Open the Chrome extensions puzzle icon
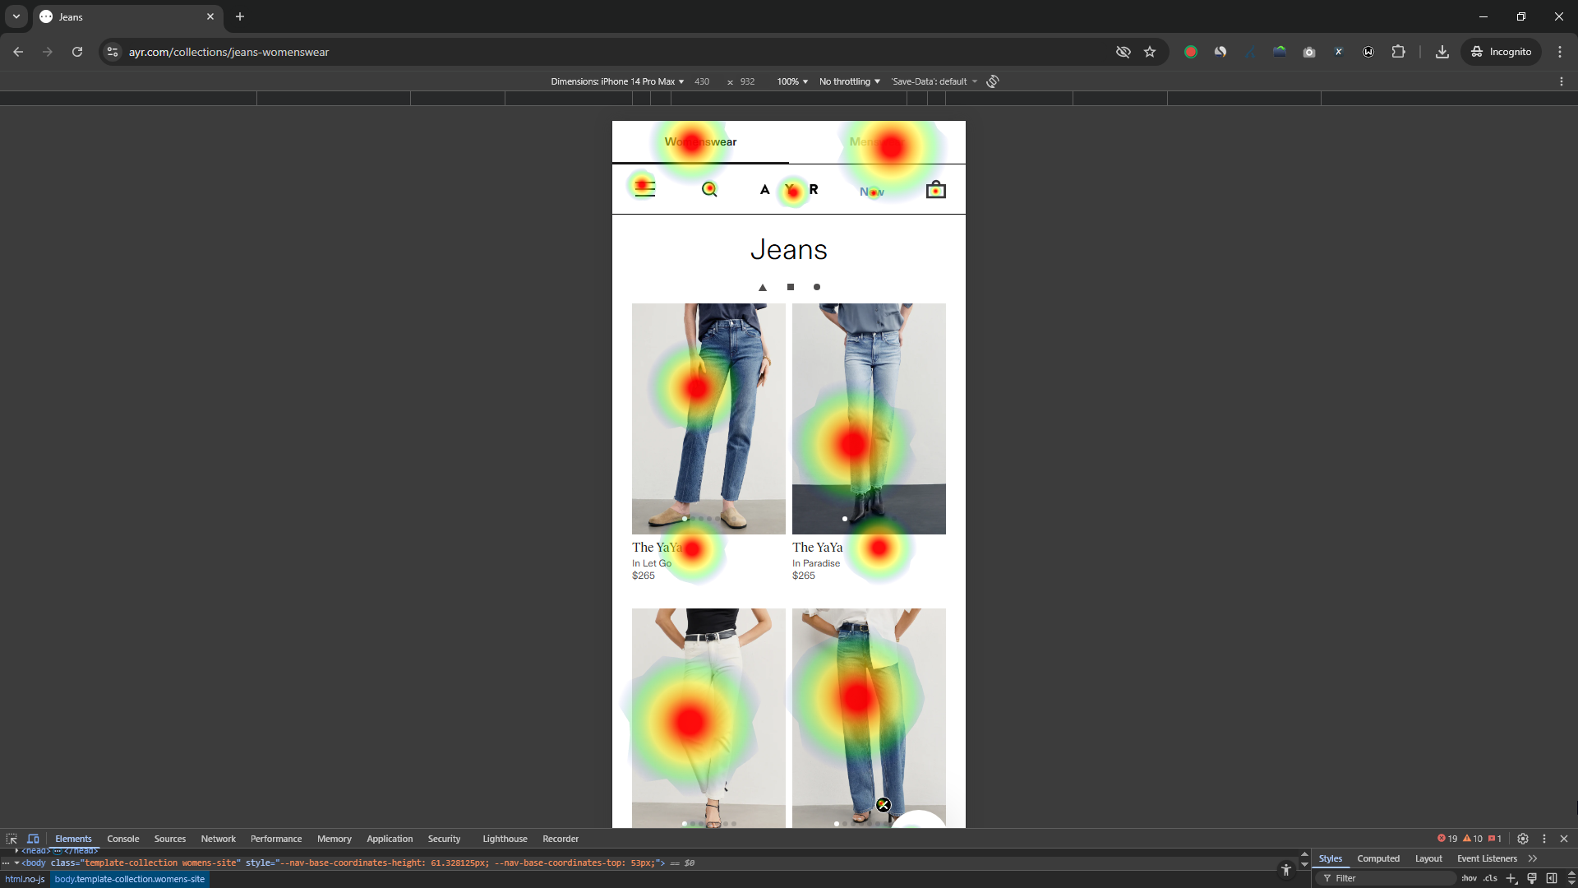This screenshot has width=1578, height=888. [1398, 52]
